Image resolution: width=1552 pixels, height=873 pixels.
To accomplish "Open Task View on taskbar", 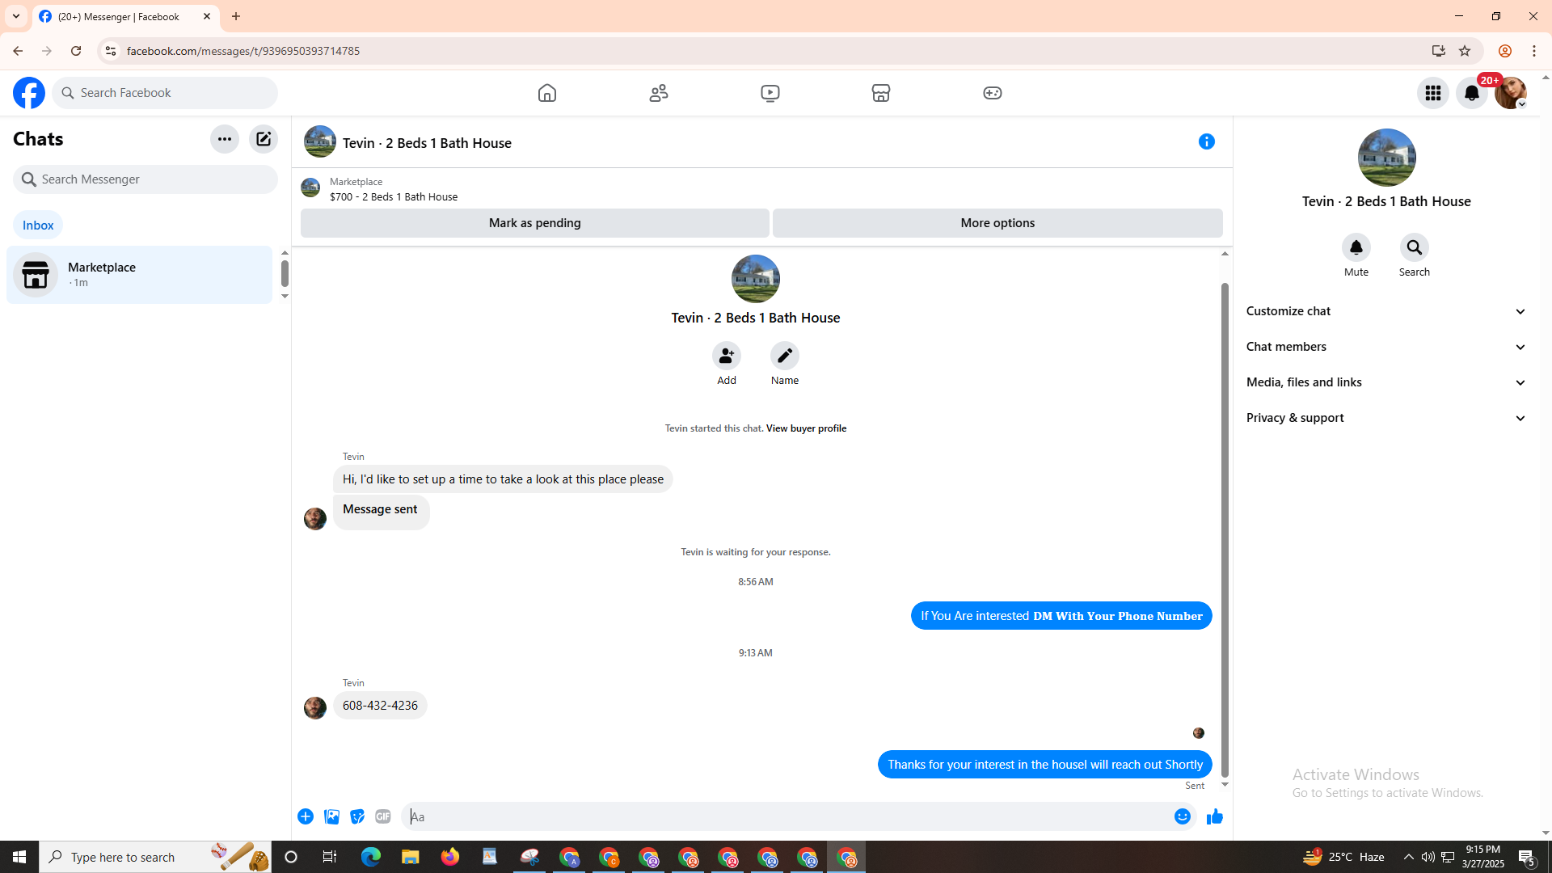I will [330, 857].
